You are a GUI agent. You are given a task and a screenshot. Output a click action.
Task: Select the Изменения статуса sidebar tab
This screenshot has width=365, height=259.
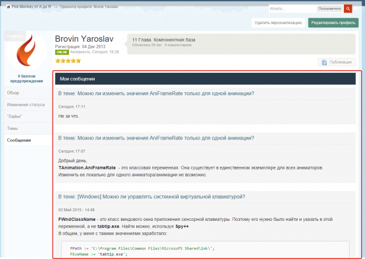[28, 105]
